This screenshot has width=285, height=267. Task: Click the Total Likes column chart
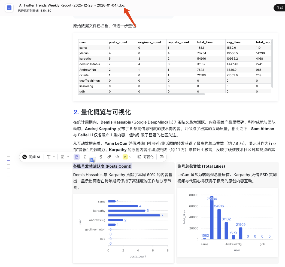(227, 222)
